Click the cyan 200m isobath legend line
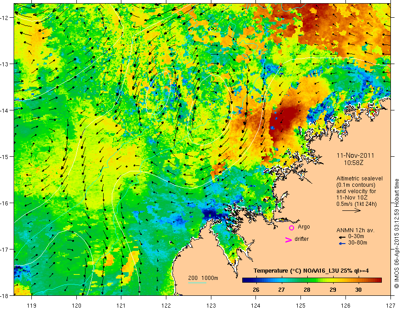The image size is (400, 309). point(197,283)
